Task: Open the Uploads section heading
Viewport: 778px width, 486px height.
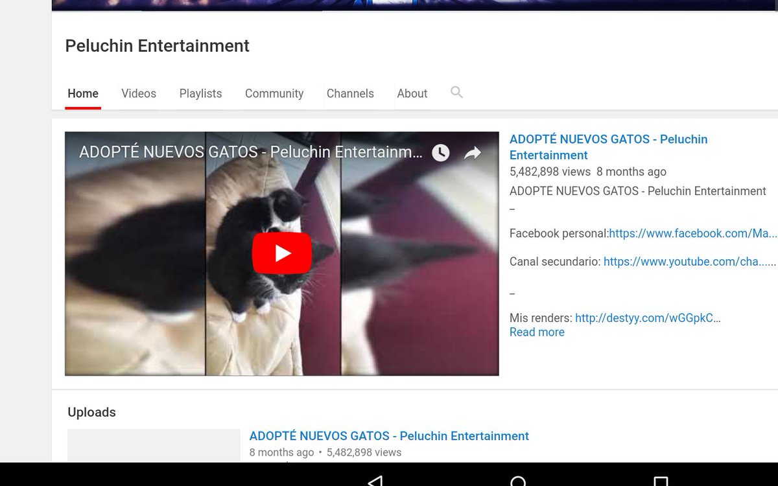Action: pos(91,412)
